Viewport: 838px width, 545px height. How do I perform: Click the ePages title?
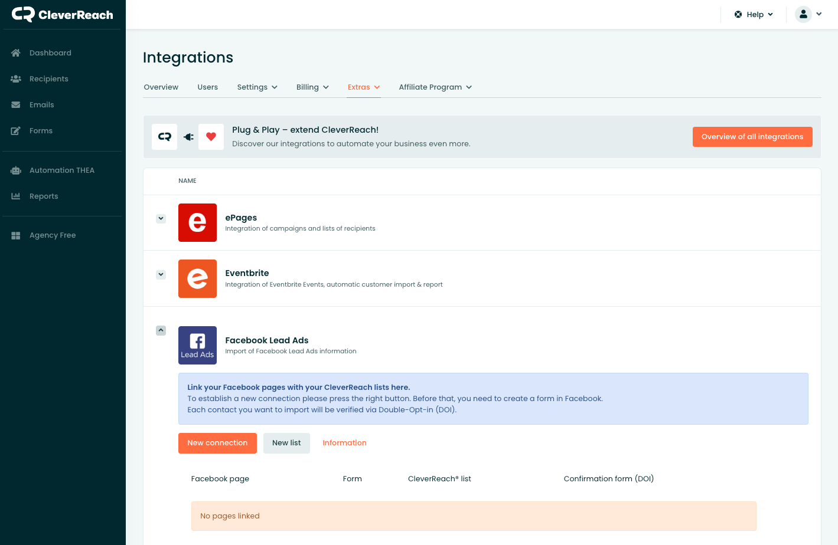[x=241, y=218]
